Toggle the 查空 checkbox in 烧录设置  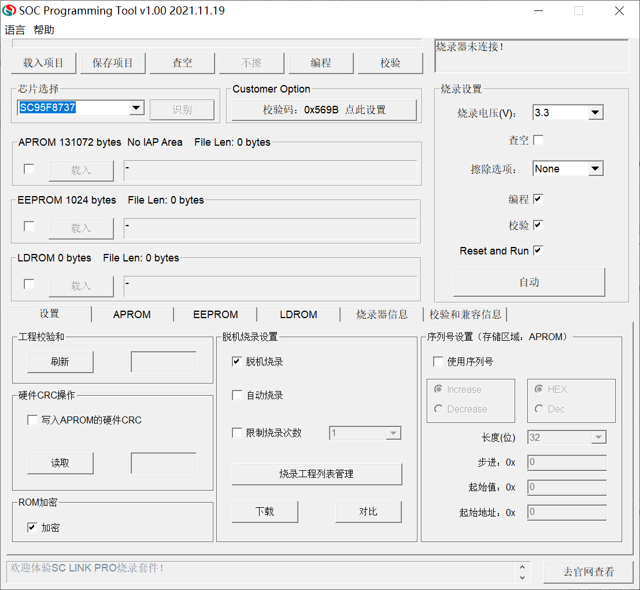[538, 140]
